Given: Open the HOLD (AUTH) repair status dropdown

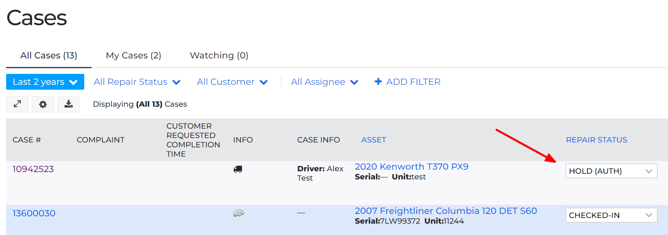Looking at the screenshot, I should pyautogui.click(x=611, y=171).
